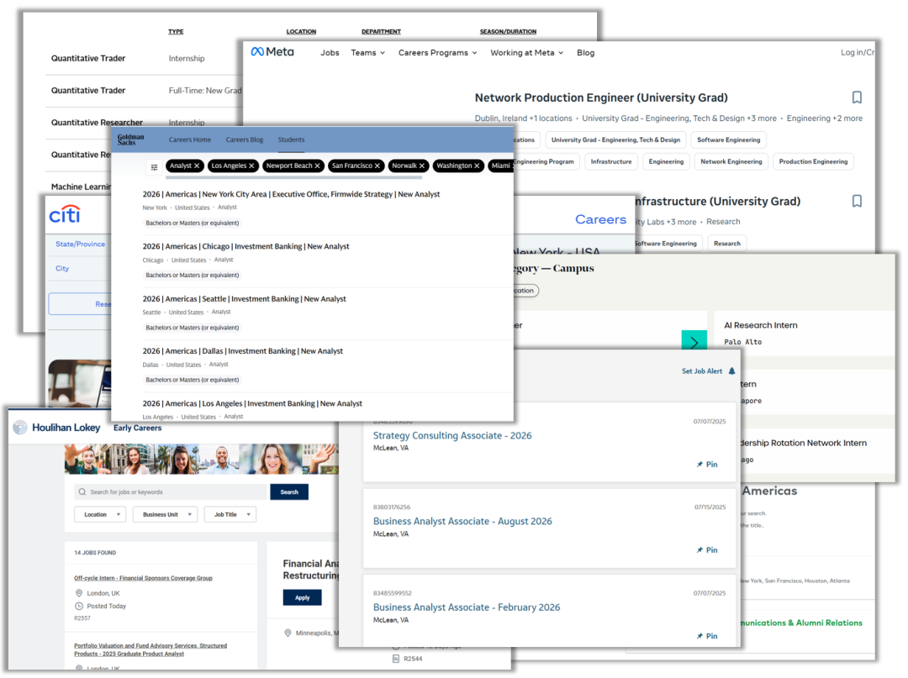Click the Goldman Sachs logo
This screenshot has width=908, height=678.
pos(130,139)
